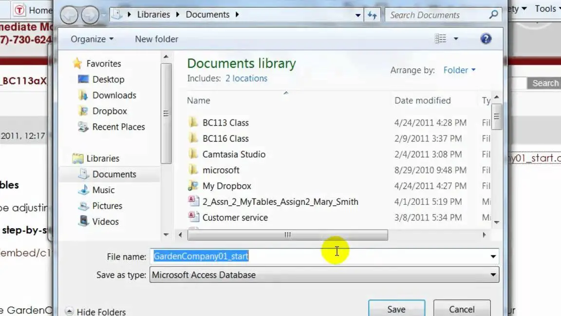Click the navigation pane scroll down arrow
This screenshot has height=316, width=561.
(x=166, y=235)
